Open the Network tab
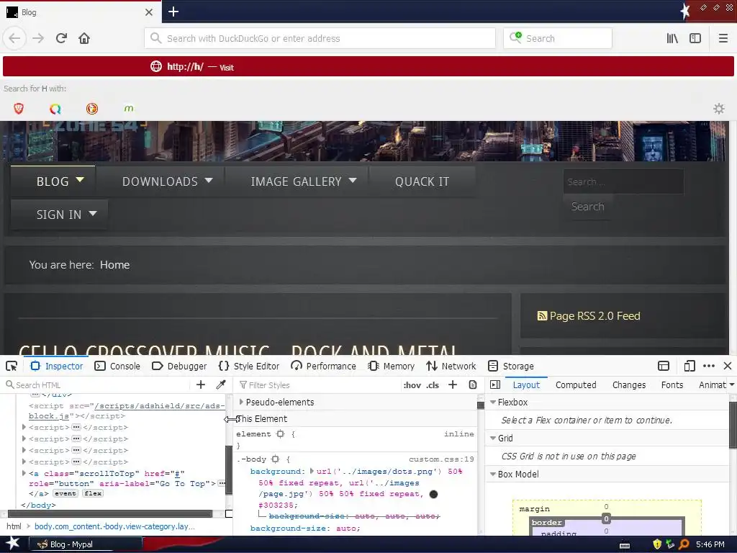737x553 pixels. coord(451,366)
